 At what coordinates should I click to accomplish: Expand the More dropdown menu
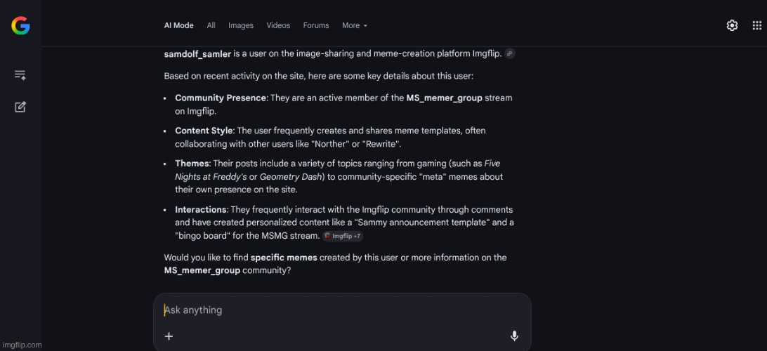point(354,25)
